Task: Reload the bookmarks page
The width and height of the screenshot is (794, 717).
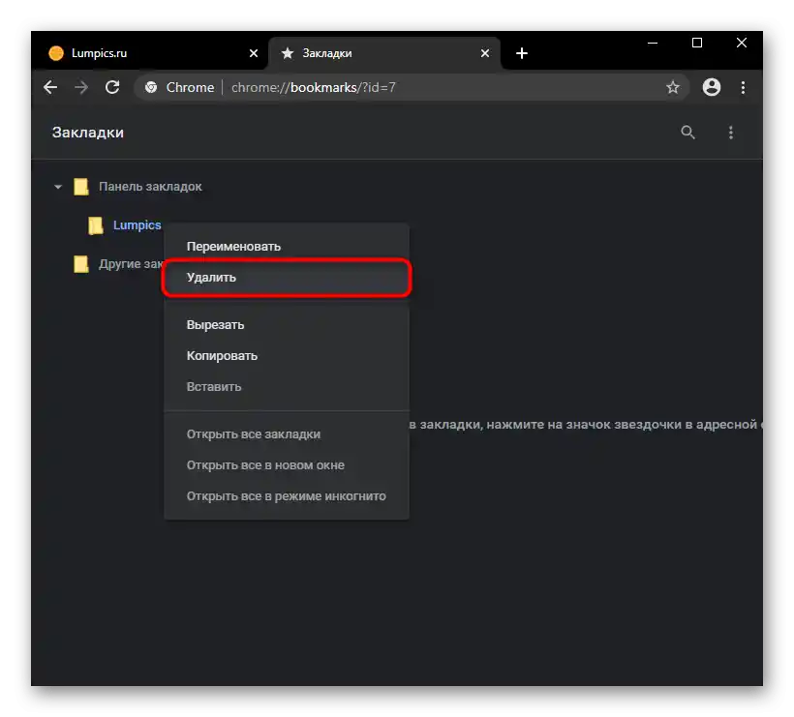Action: pyautogui.click(x=112, y=87)
